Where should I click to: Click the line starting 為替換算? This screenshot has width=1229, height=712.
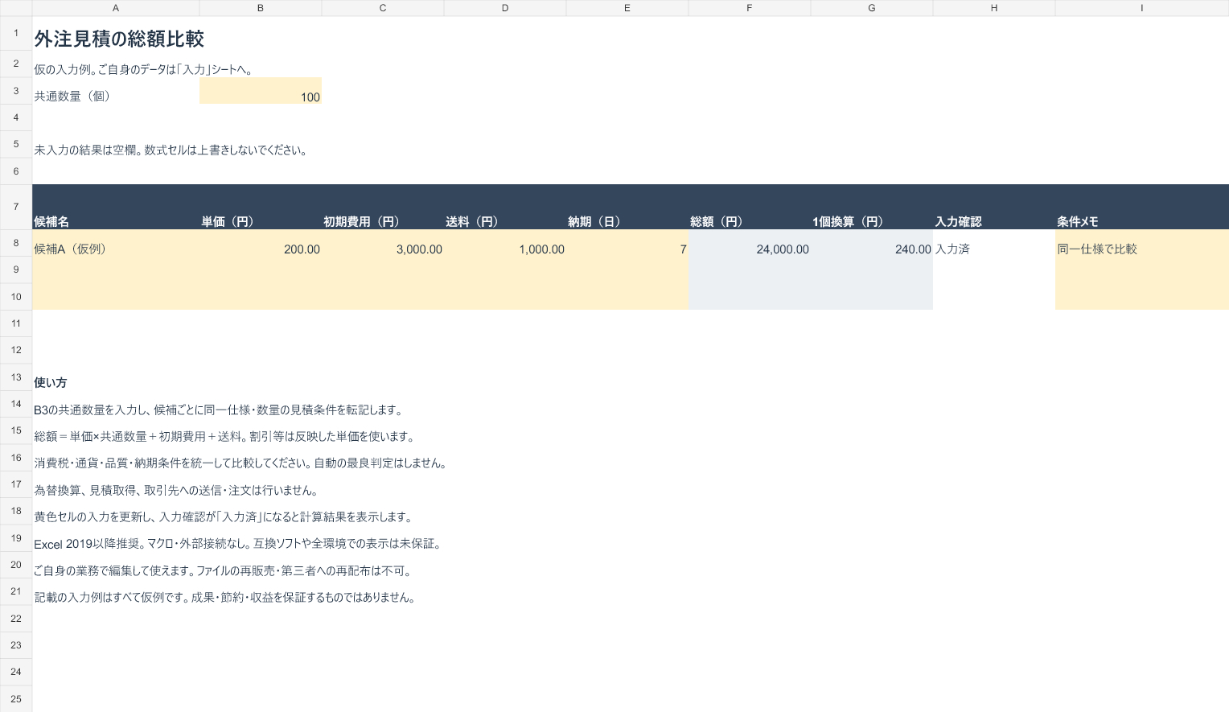tap(177, 490)
